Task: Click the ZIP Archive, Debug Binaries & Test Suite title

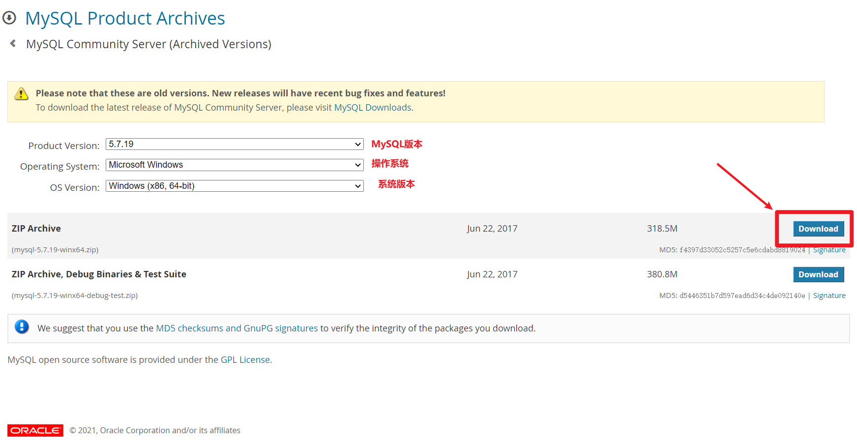Action: pyautogui.click(x=99, y=274)
